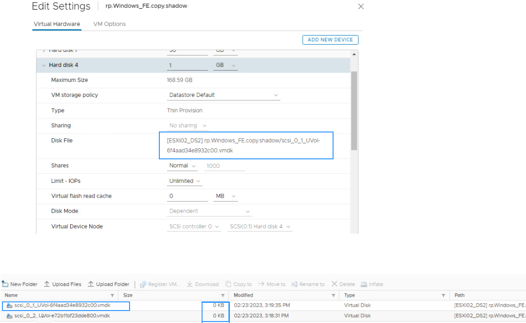Collapse the Hard disk 4 row
The width and height of the screenshot is (526, 323).
tap(44, 65)
